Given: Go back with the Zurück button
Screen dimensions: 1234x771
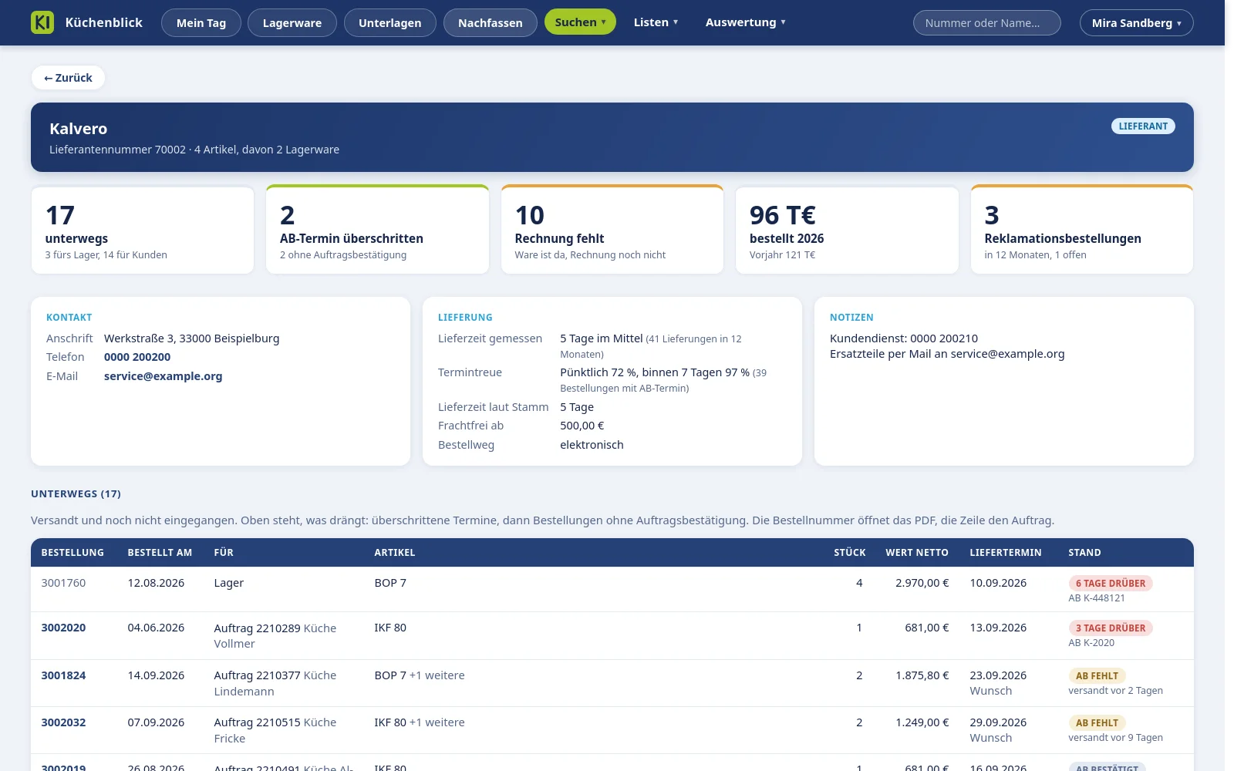Looking at the screenshot, I should click(x=68, y=78).
